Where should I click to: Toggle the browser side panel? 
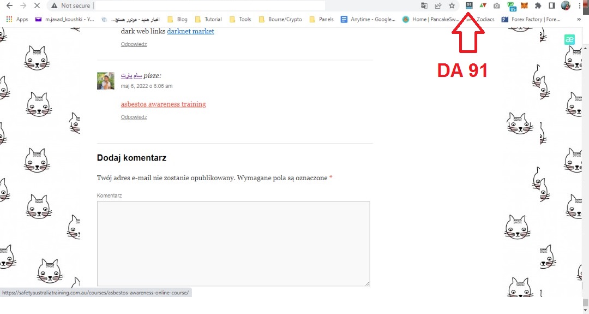551,5
